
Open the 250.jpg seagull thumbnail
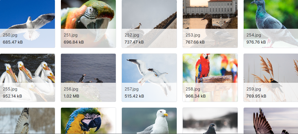[27, 24]
